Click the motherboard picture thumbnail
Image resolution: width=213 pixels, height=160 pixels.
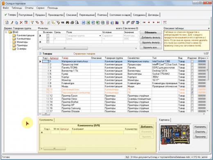click(175, 135)
